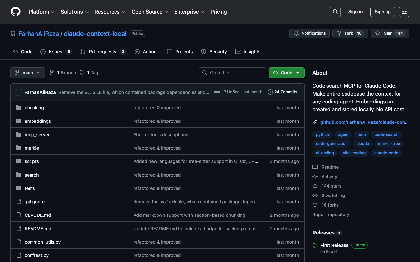The height and width of the screenshot is (262, 420).
Task: Expand the commit message ellipsis icon
Action: pos(217,92)
